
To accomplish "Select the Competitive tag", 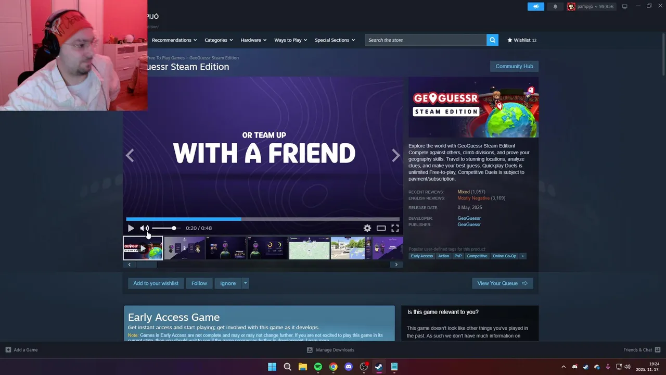I will pos(477,256).
